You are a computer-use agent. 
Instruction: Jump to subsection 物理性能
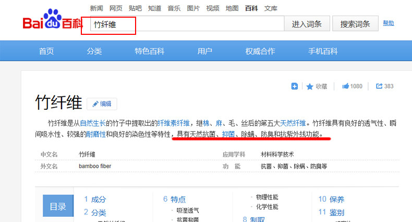(x=267, y=197)
